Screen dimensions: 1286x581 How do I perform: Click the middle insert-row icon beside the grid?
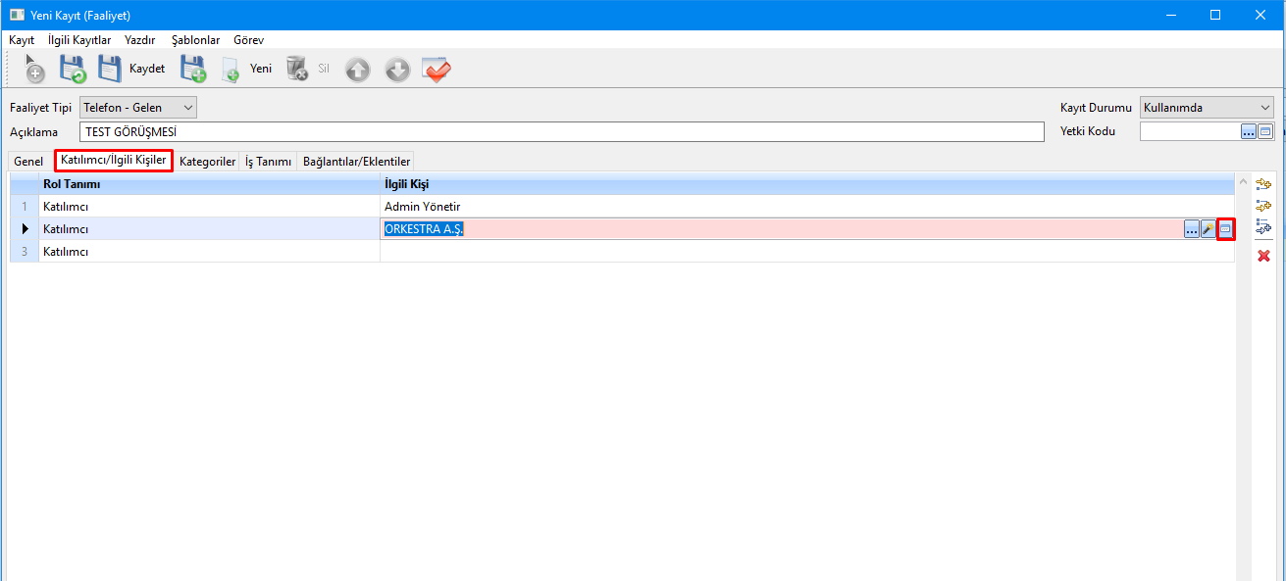pos(1263,206)
